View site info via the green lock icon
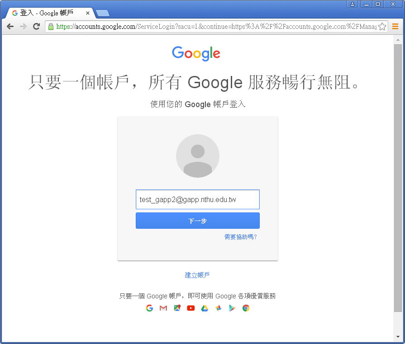Screen dimensions: 405x344 51,27
